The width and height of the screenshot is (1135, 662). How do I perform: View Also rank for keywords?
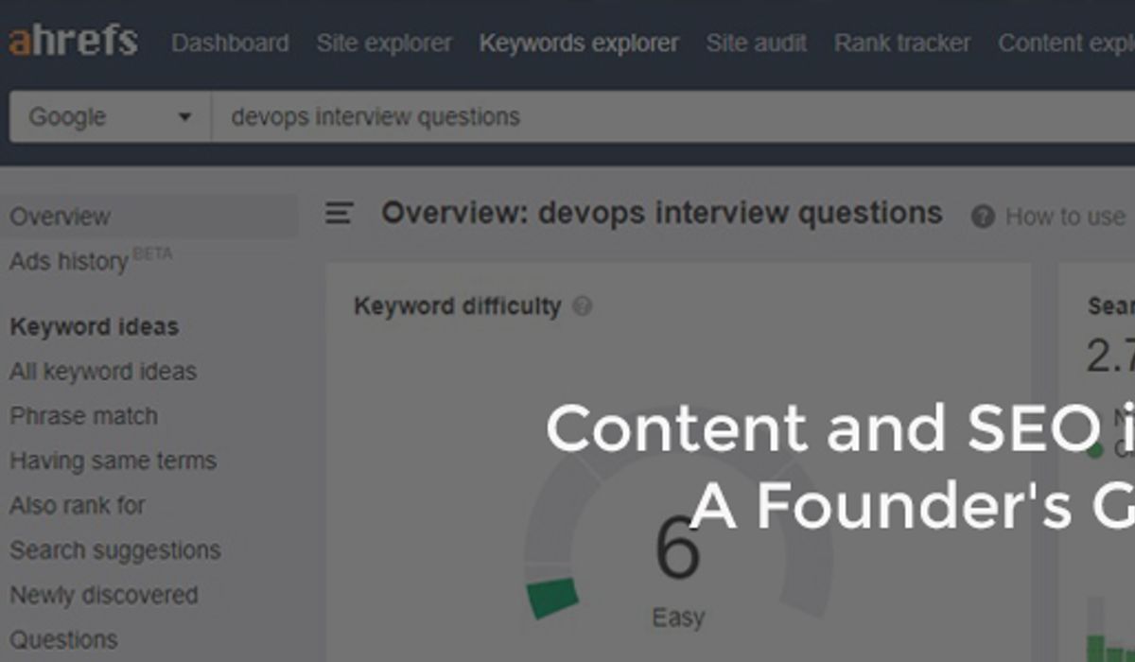tap(78, 505)
